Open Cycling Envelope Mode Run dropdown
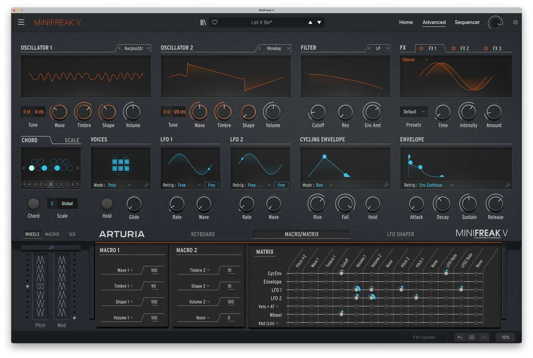The image size is (533, 358). pyautogui.click(x=324, y=185)
